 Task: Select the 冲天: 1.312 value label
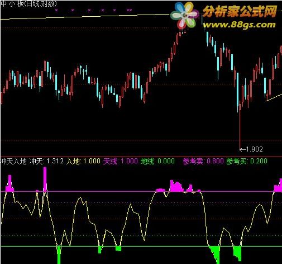coord(46,161)
